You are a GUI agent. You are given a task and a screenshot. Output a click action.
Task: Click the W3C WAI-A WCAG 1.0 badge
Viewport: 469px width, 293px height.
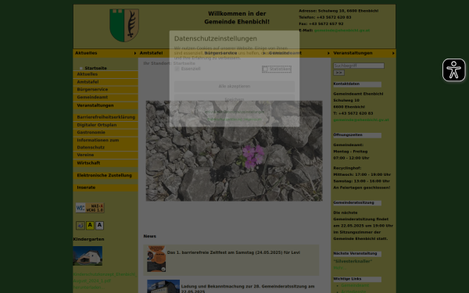90,208
